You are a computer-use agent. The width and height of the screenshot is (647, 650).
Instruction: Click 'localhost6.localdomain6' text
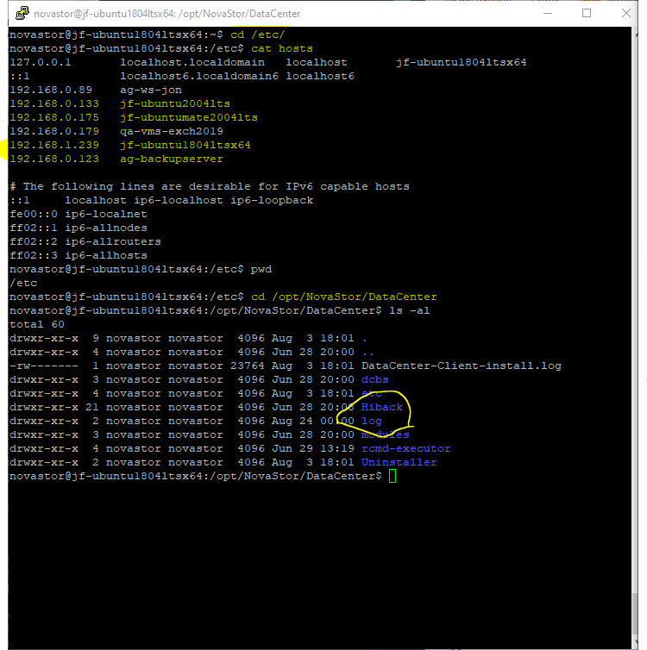[x=199, y=76]
